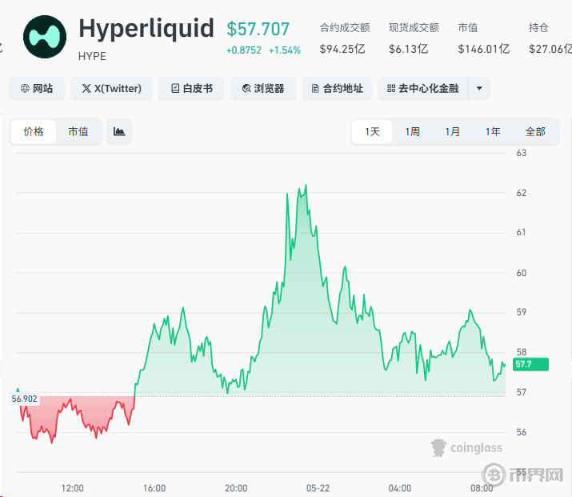The height and width of the screenshot is (497, 572).
Task: Click the 合约成交额 header label
Action: point(345,28)
